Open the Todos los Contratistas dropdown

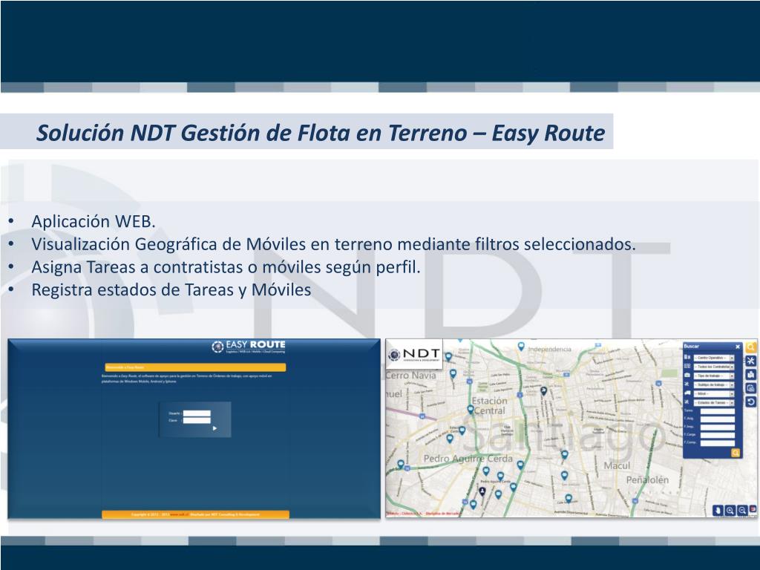(714, 367)
